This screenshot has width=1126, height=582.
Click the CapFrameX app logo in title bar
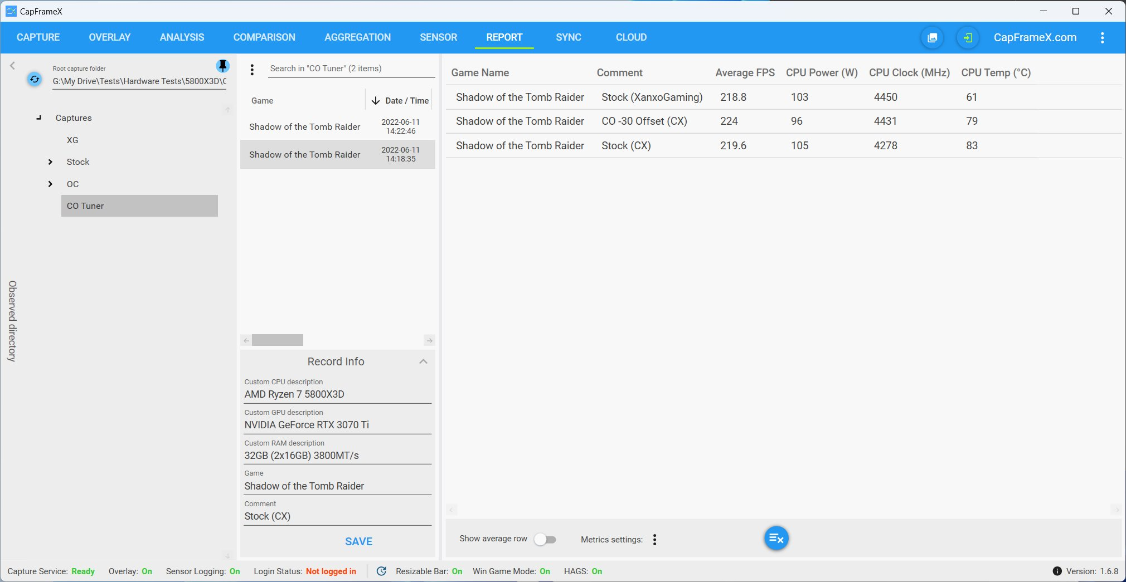point(11,11)
